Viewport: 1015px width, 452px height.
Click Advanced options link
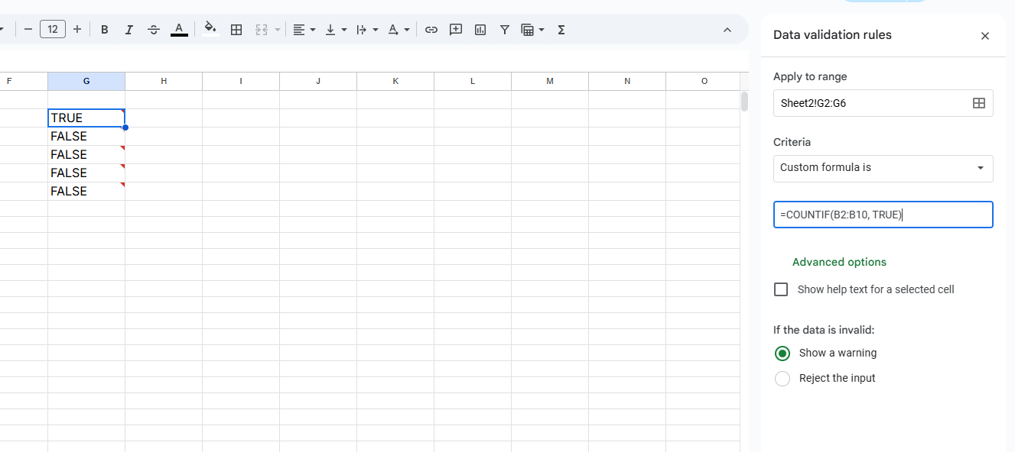pos(839,262)
